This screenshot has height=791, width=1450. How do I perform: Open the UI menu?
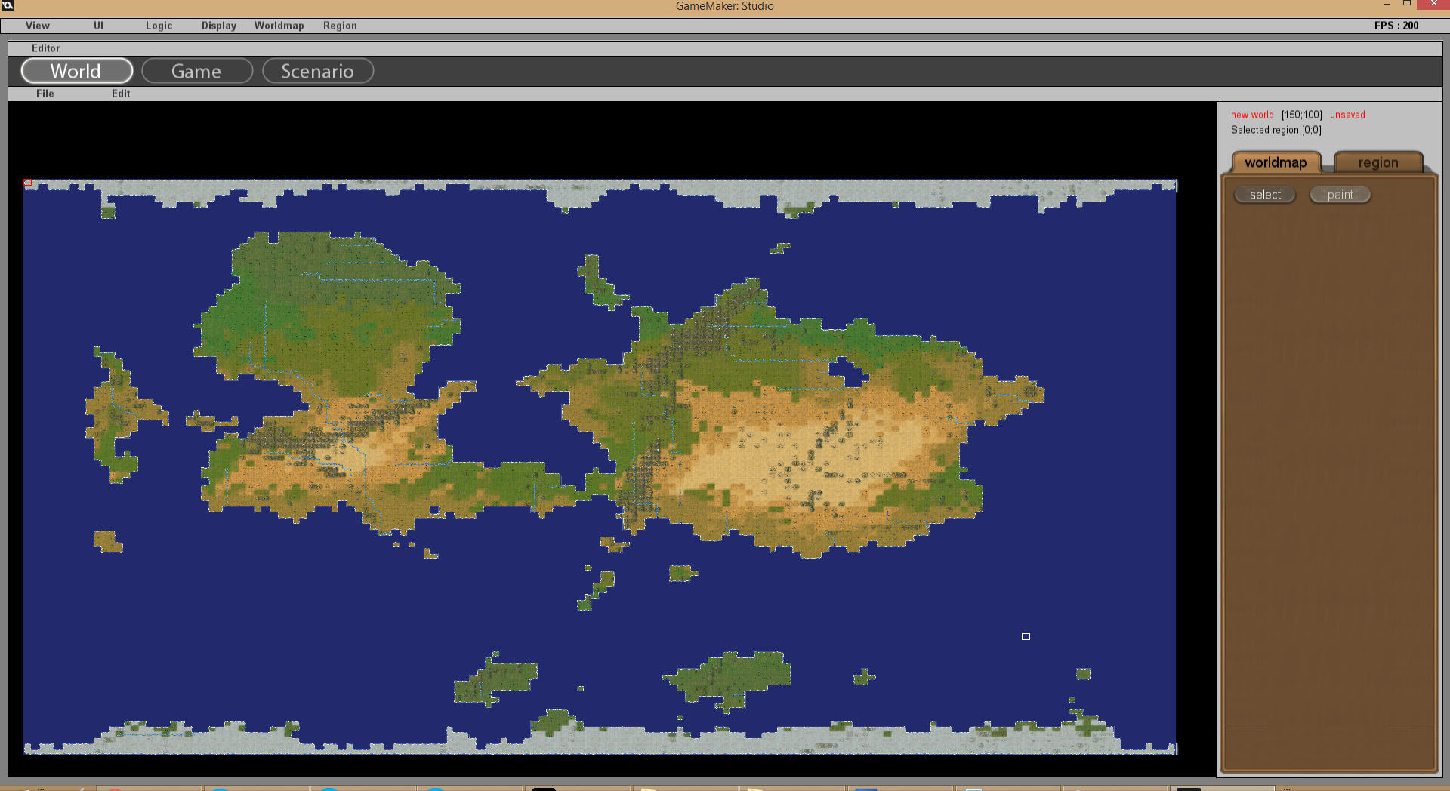coord(98,26)
